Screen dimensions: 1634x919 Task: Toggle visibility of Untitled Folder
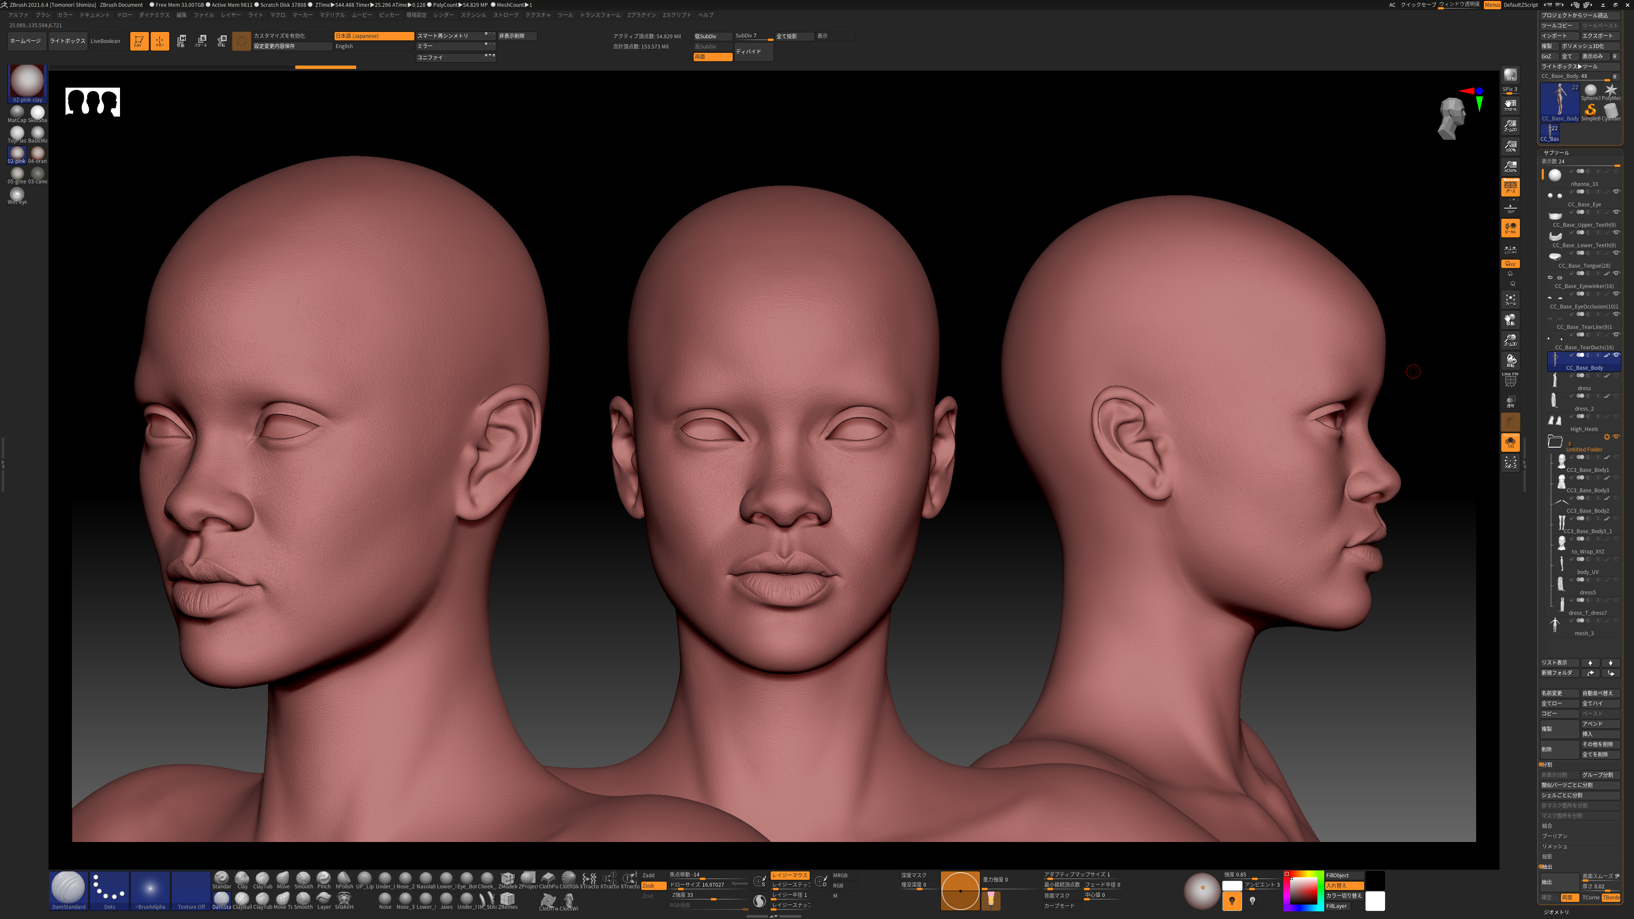coord(1616,437)
